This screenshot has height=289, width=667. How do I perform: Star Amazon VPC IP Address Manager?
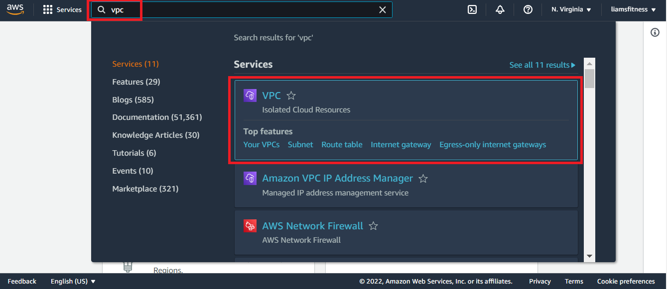pos(423,178)
